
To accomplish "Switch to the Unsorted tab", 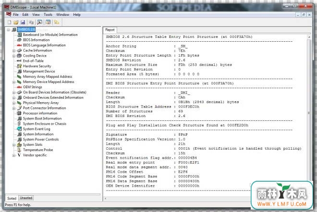I will [26, 198].
